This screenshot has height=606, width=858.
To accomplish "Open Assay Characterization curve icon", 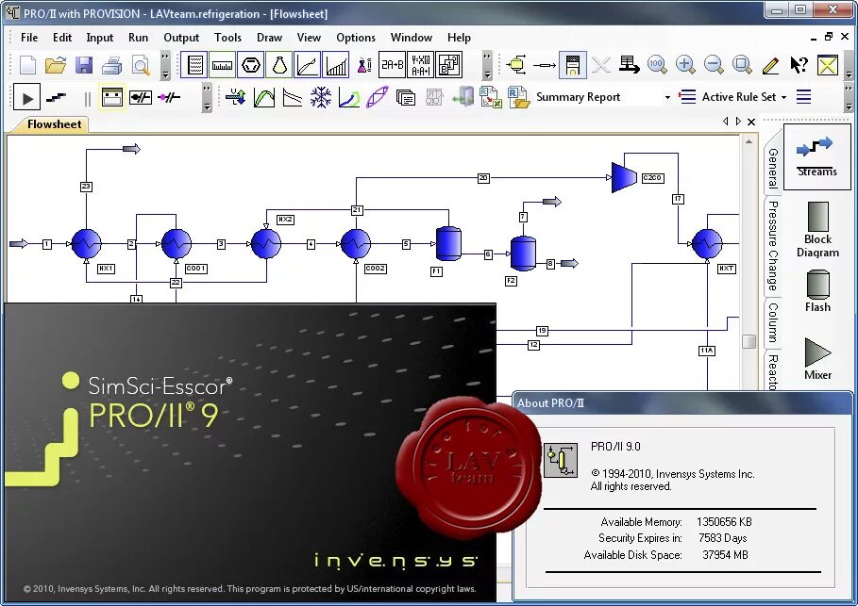I will (x=308, y=65).
